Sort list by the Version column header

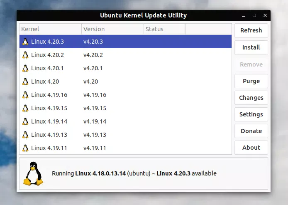coord(112,29)
